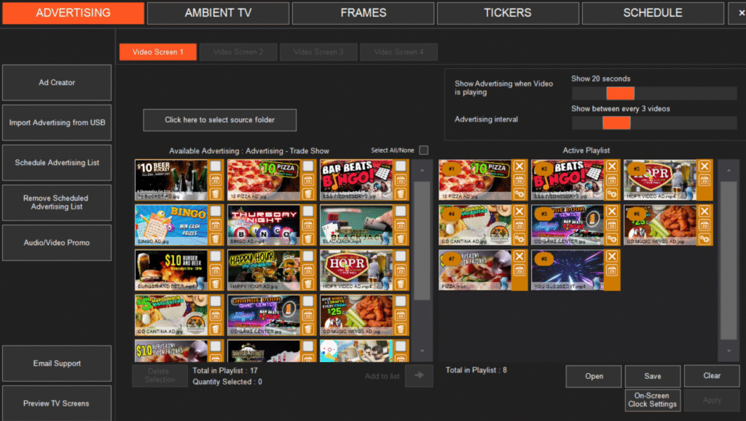Viewport: 746px width, 421px height.
Task: Save the active playlist
Action: [x=652, y=376]
